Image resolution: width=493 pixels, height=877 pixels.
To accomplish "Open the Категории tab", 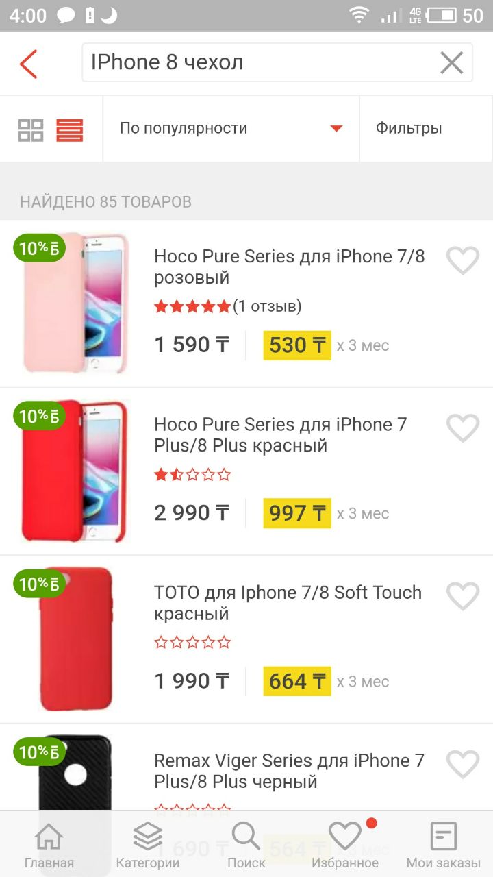I will point(148,845).
